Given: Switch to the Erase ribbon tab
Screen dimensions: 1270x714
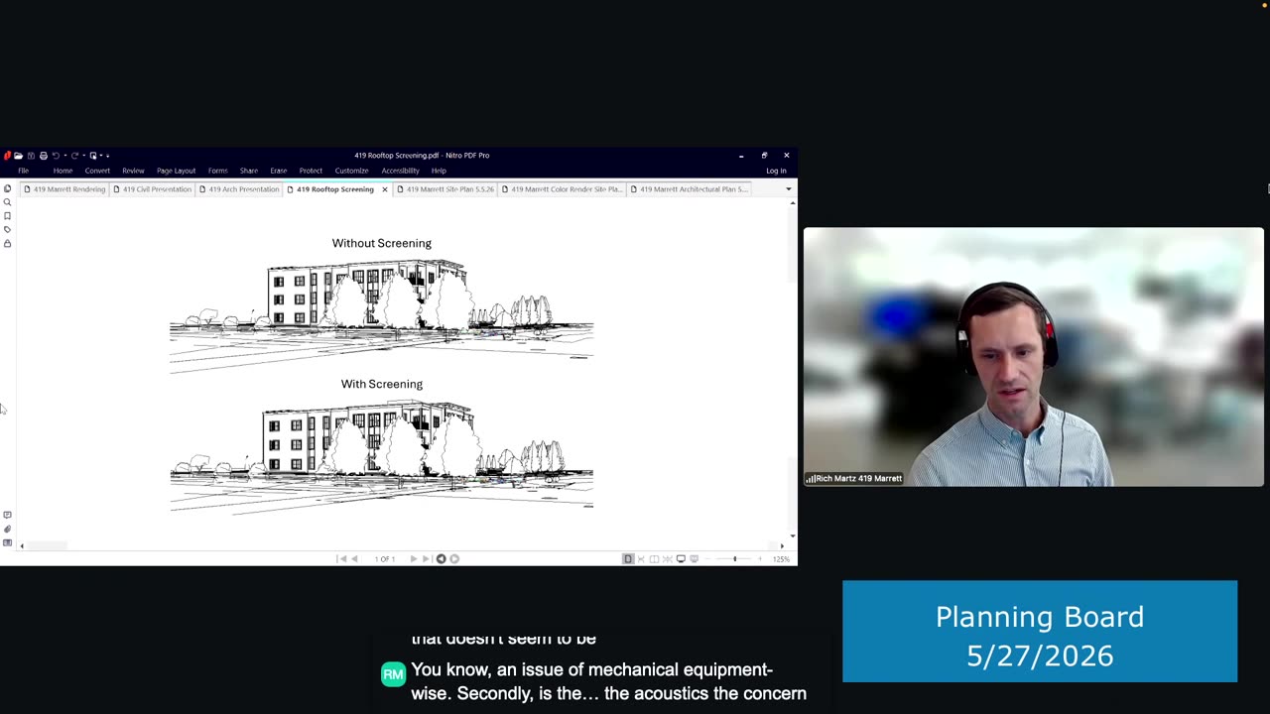Looking at the screenshot, I should click(279, 171).
